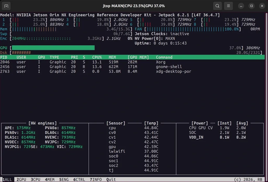The width and height of the screenshot is (268, 182).
Task: Click the PRI column header
Action: tap(74, 57)
